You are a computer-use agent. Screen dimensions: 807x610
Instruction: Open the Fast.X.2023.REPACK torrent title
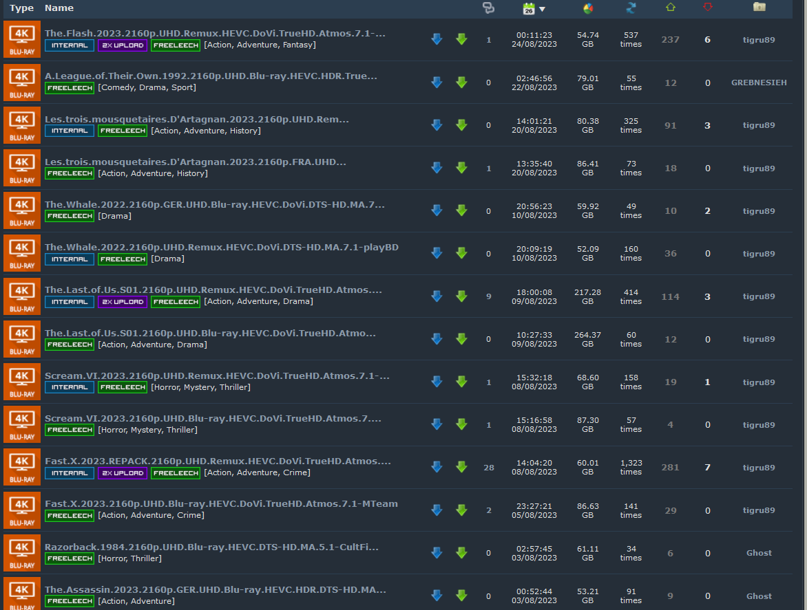(218, 461)
